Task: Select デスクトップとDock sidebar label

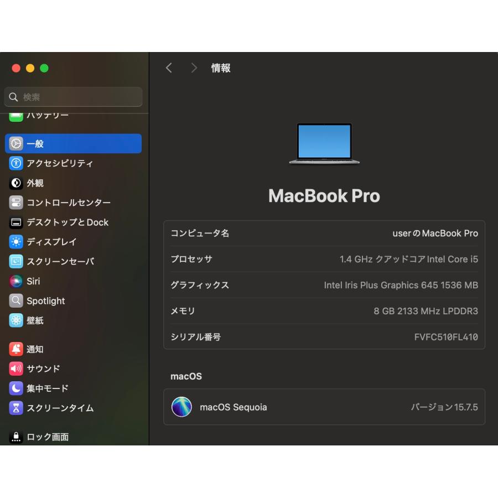Action: coord(68,222)
